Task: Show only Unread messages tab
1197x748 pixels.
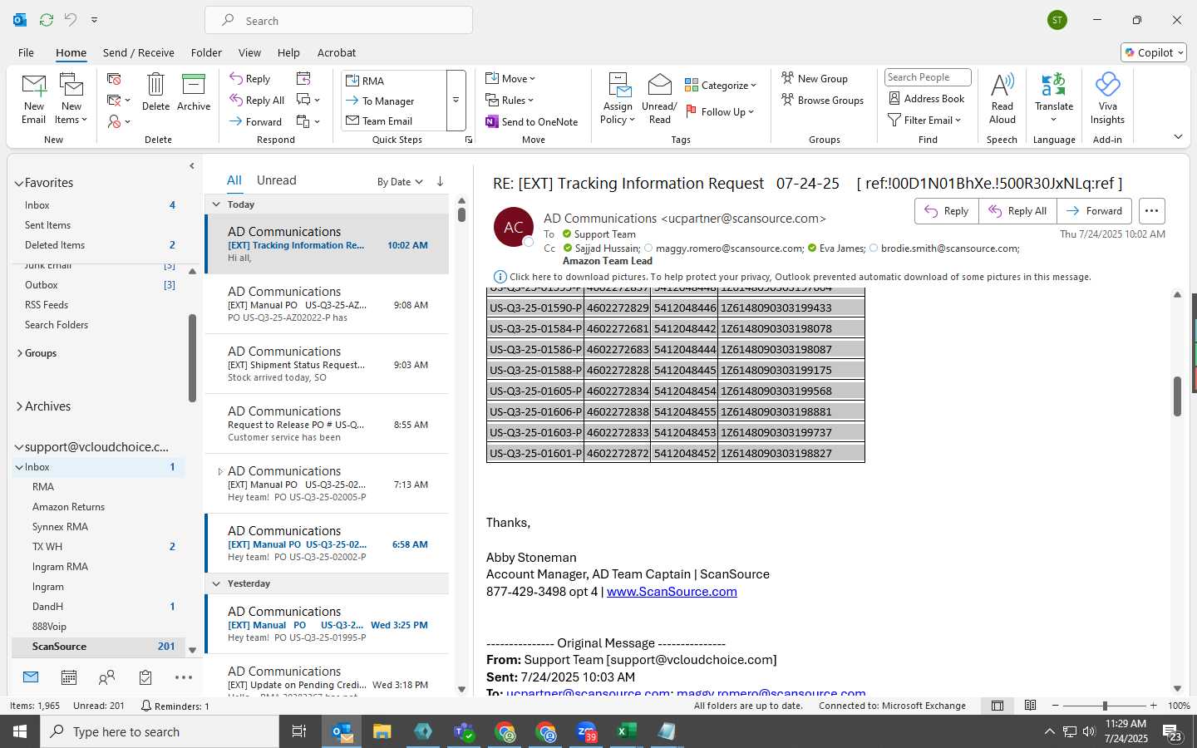Action: click(x=277, y=180)
